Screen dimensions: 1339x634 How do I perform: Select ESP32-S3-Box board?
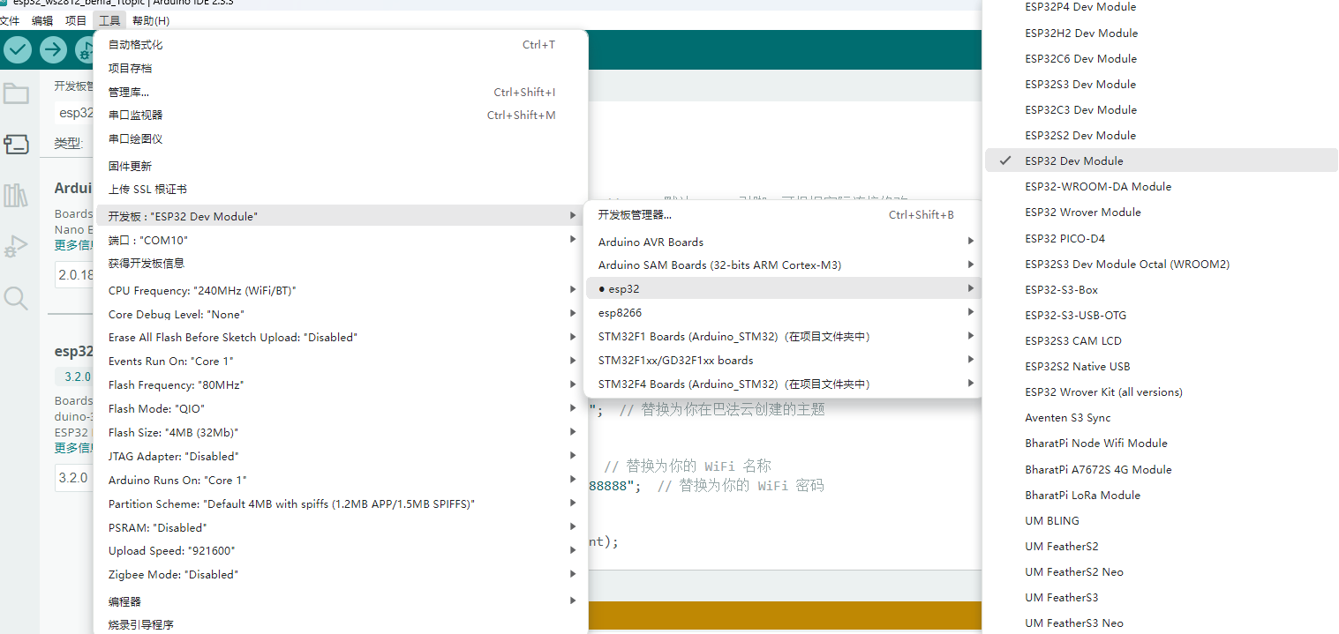(x=1161, y=289)
